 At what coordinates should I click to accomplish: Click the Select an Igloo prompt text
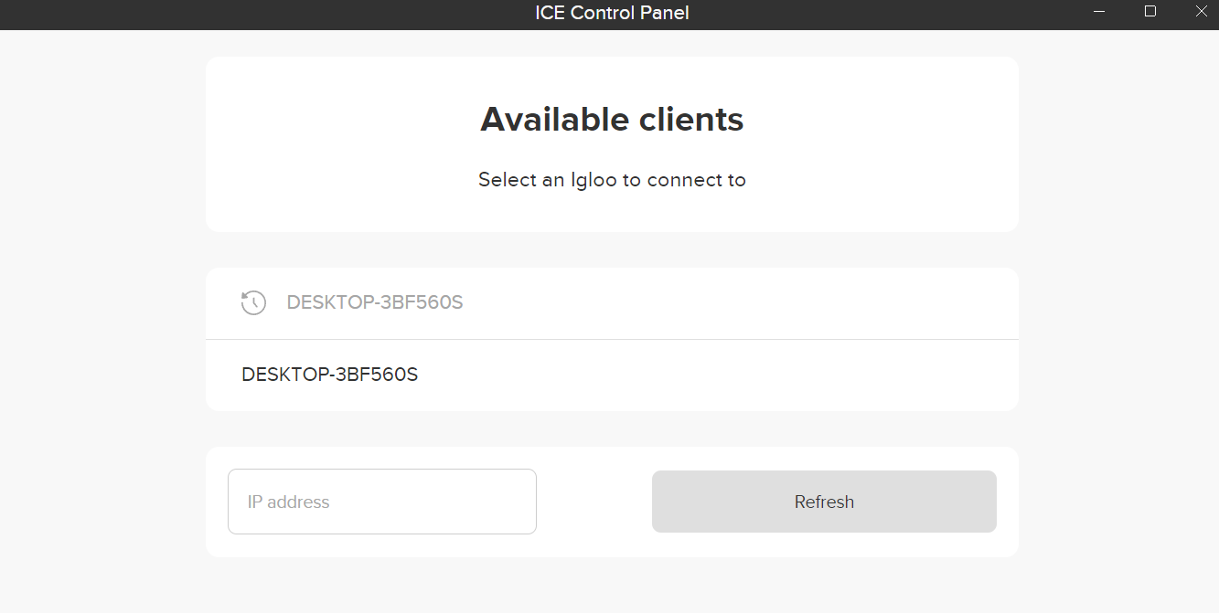611,180
